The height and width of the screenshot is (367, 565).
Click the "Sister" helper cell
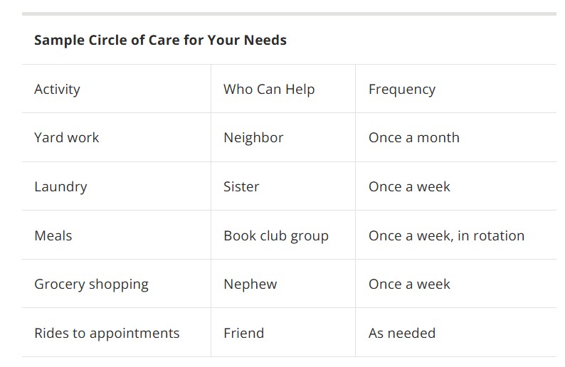click(x=241, y=187)
